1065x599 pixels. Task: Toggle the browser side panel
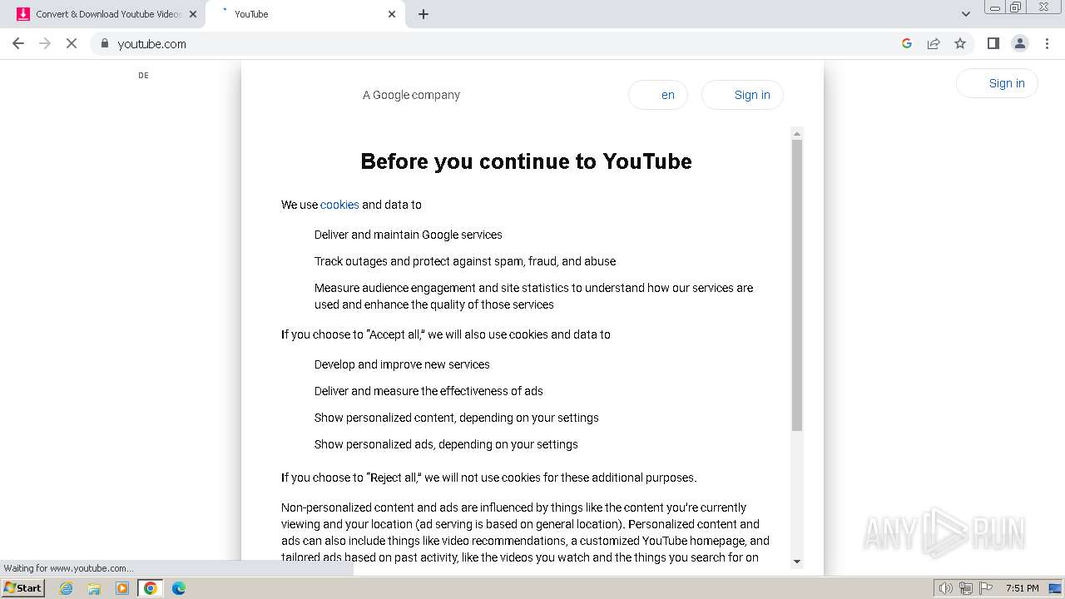tap(993, 43)
